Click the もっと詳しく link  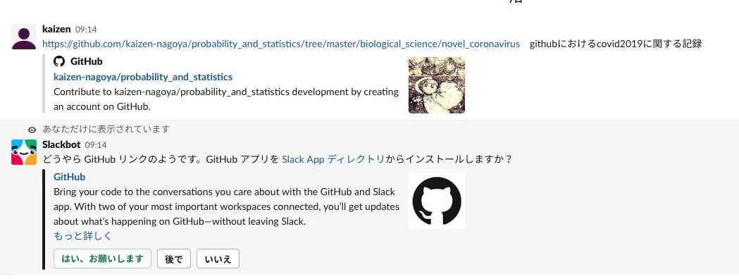point(82,236)
